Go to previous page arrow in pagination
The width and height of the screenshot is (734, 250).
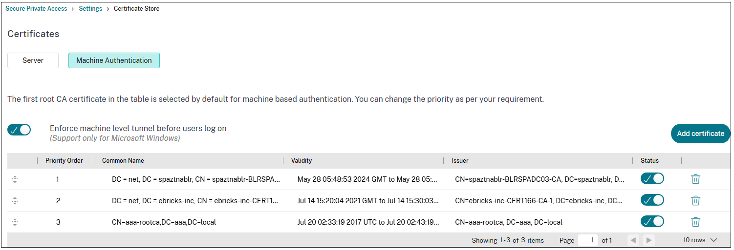click(633, 240)
